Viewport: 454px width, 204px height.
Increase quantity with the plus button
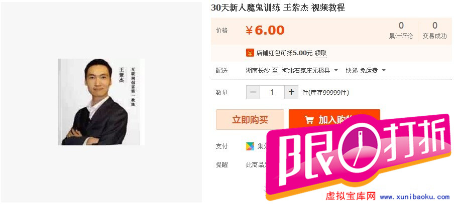coord(291,92)
